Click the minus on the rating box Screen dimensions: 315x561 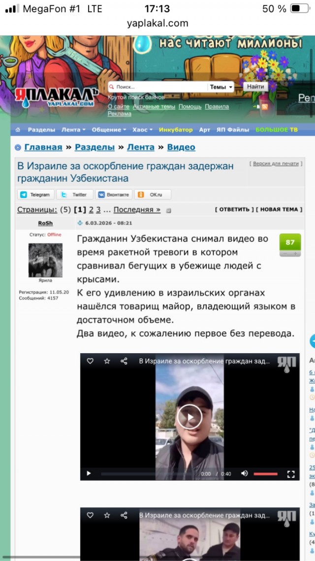[x=284, y=254]
